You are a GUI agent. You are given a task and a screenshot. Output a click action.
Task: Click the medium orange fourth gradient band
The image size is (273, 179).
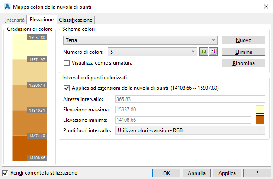[x=29, y=123]
